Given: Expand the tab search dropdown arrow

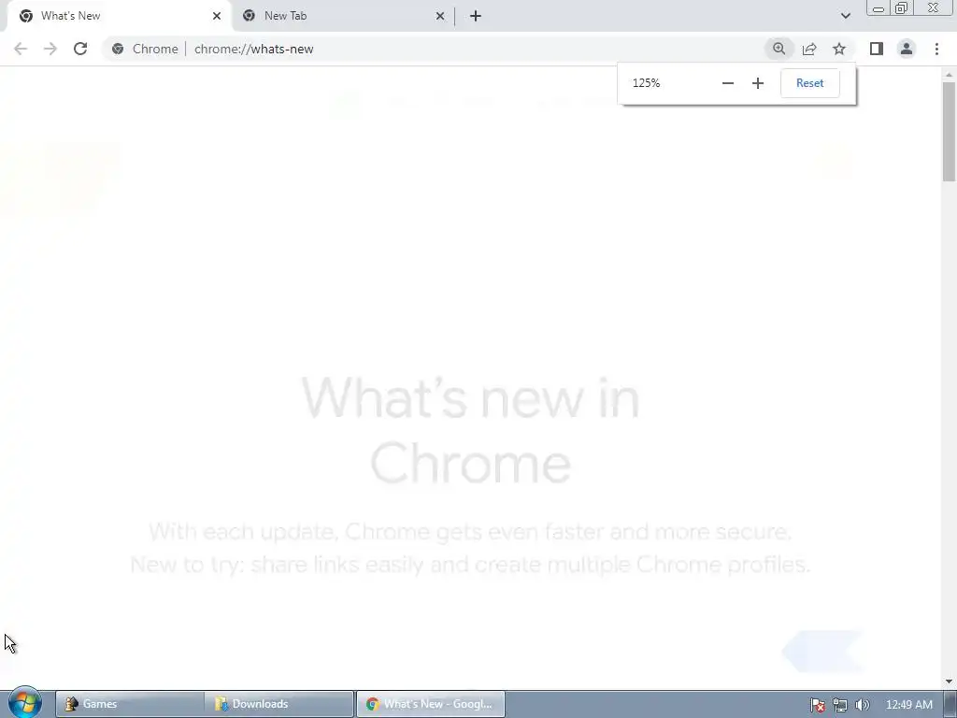Looking at the screenshot, I should pyautogui.click(x=845, y=16).
